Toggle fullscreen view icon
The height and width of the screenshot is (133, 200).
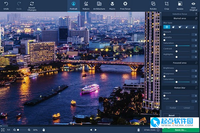click(3, 130)
